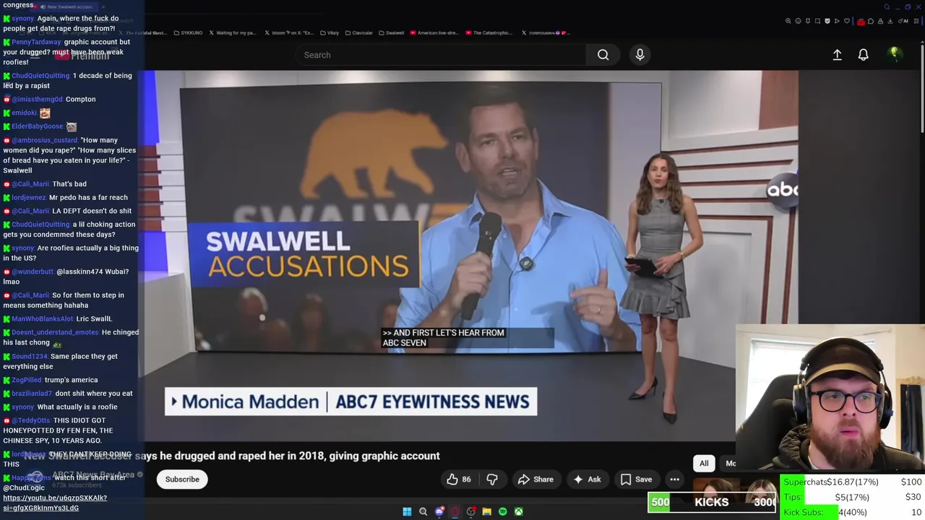Open 'The Catastrophic...' YouTube bookmark
This screenshot has height=520, width=925.
489,32
